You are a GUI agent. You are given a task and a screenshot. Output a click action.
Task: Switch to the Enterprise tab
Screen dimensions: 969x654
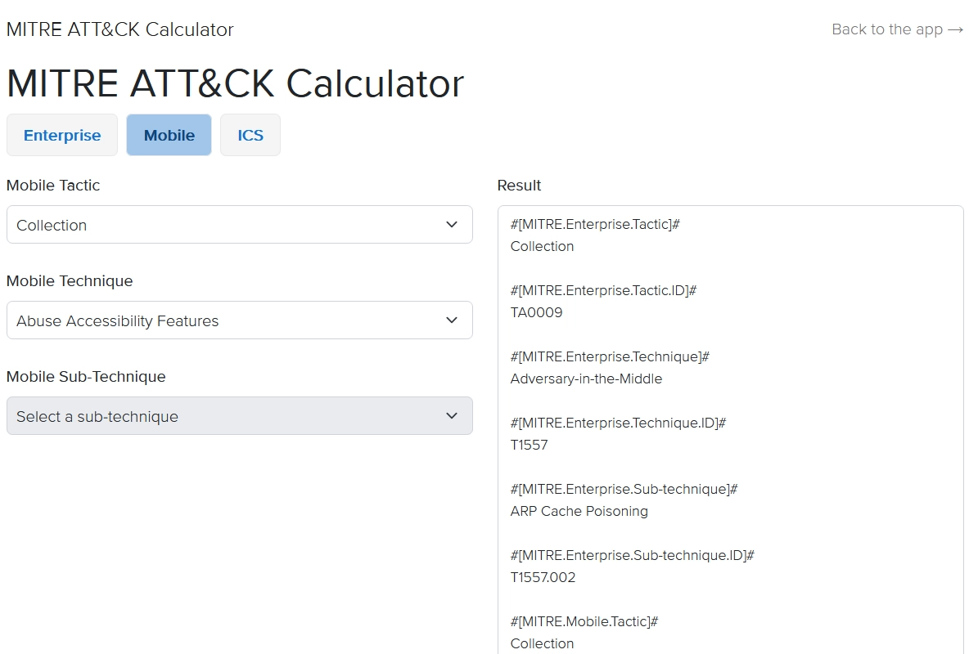[62, 135]
